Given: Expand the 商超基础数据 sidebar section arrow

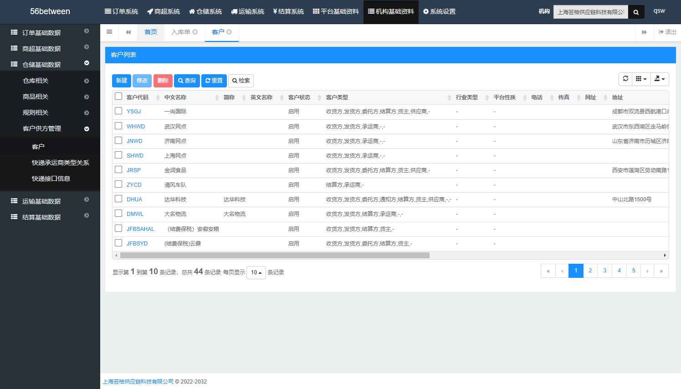Looking at the screenshot, I should pyautogui.click(x=87, y=47).
